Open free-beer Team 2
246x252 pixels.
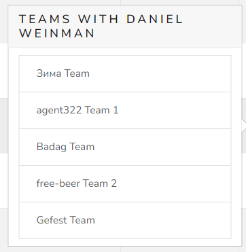pyautogui.click(x=125, y=183)
